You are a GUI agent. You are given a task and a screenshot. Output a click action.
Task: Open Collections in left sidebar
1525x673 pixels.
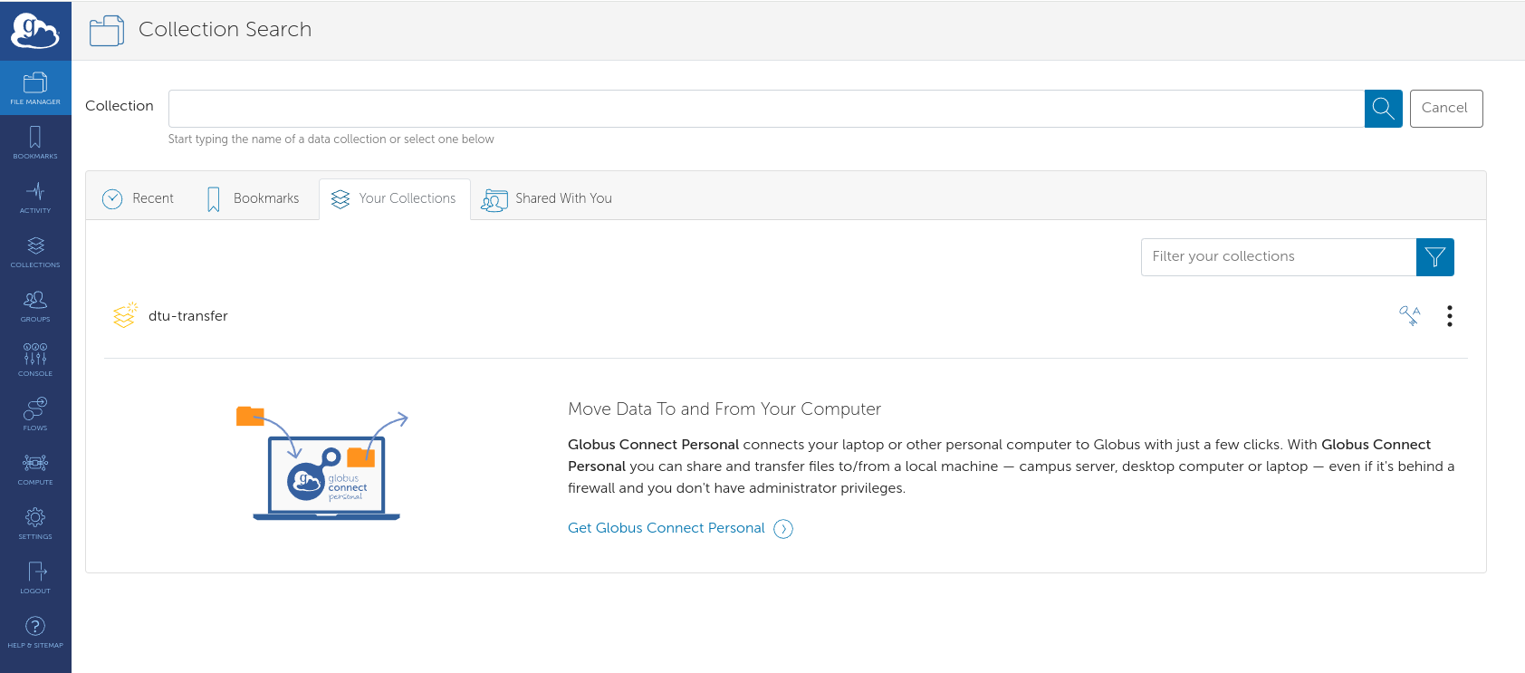click(35, 251)
